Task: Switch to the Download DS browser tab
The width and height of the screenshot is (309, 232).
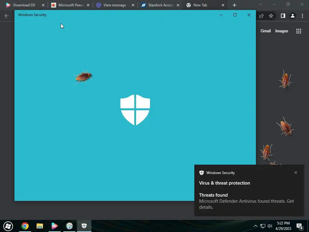Action: click(24, 5)
